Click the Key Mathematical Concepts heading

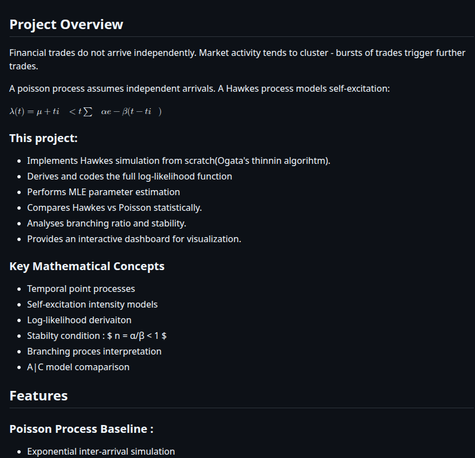pos(87,266)
